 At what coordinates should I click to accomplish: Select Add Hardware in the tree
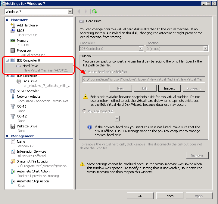pyautogui.click(x=27, y=25)
